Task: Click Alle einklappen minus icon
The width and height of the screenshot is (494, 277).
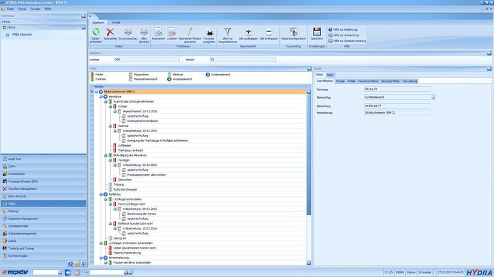Action: click(x=269, y=32)
